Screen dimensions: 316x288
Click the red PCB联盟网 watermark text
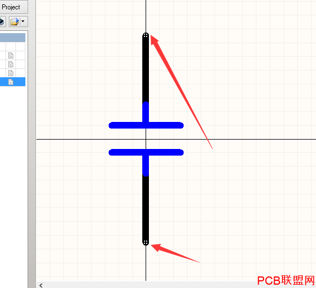coord(286,280)
